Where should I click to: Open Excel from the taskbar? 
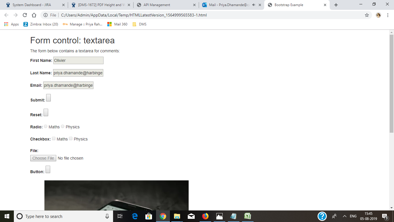pos(247,216)
